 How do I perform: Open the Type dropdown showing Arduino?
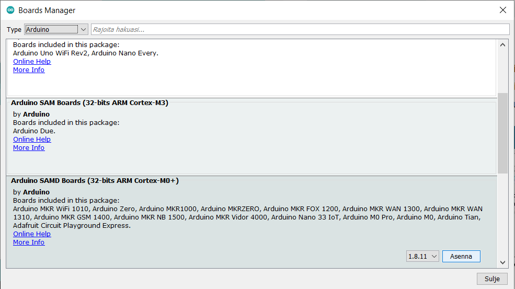(56, 30)
